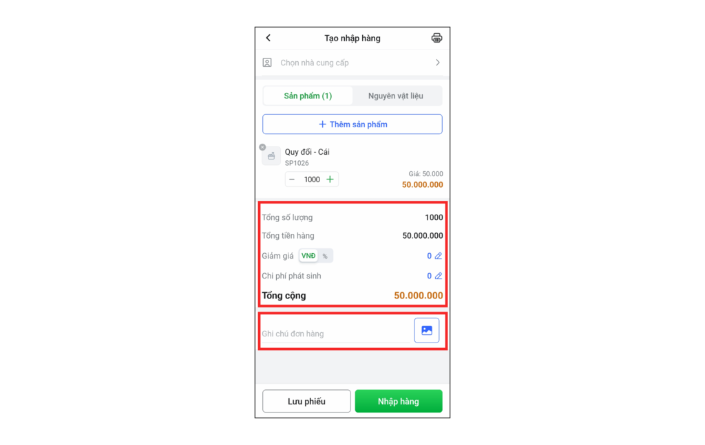
Task: Go back using the left arrow icon
Action: pyautogui.click(x=269, y=38)
